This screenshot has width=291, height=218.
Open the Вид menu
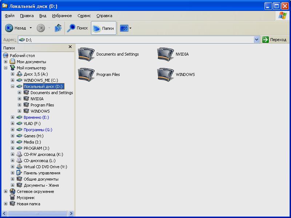43,16
